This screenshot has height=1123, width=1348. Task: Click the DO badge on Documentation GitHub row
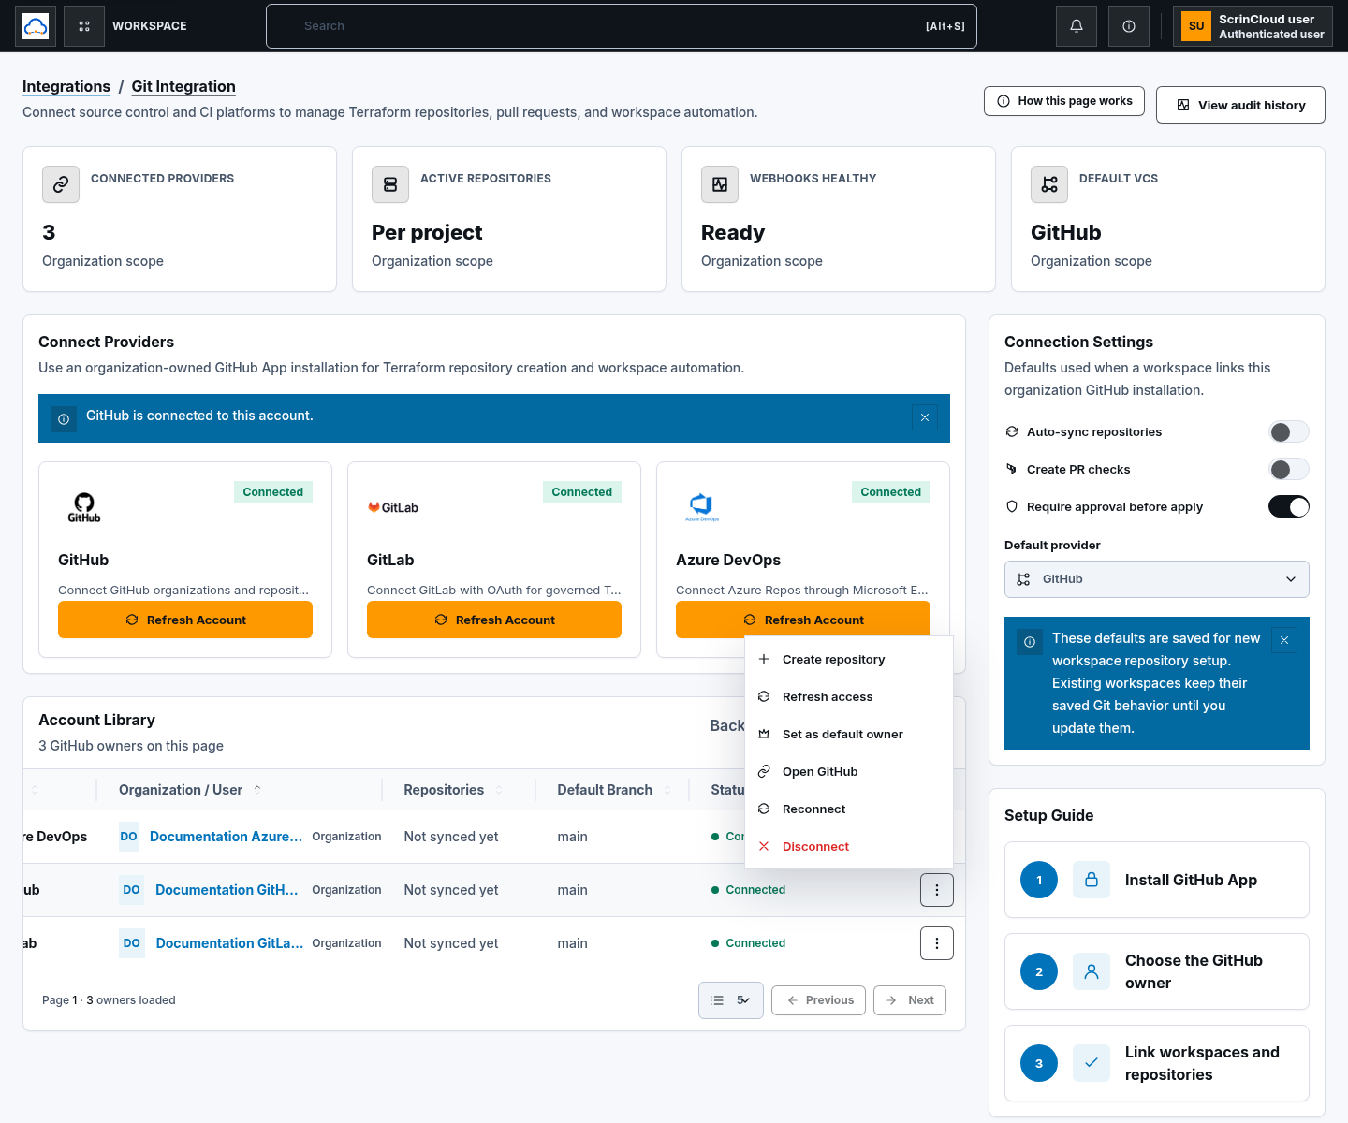[131, 890]
